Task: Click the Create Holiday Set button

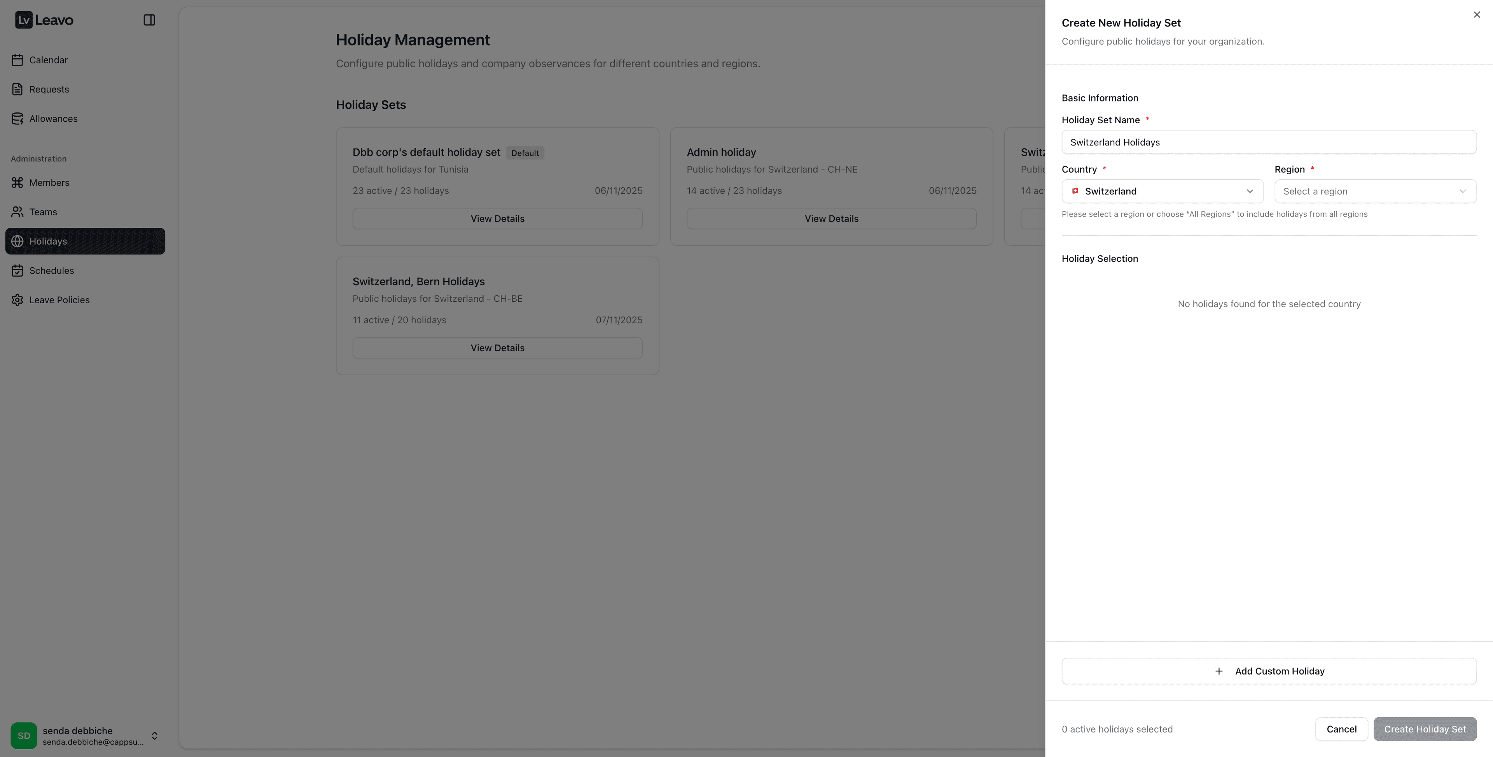Action: (x=1425, y=729)
